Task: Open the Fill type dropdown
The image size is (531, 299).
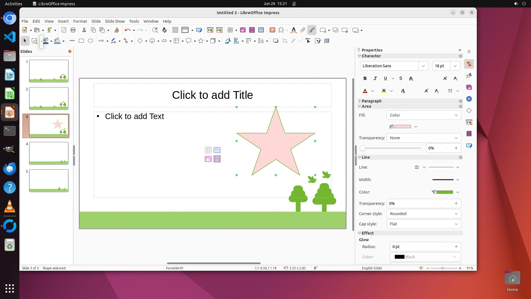Action: click(x=424, y=115)
